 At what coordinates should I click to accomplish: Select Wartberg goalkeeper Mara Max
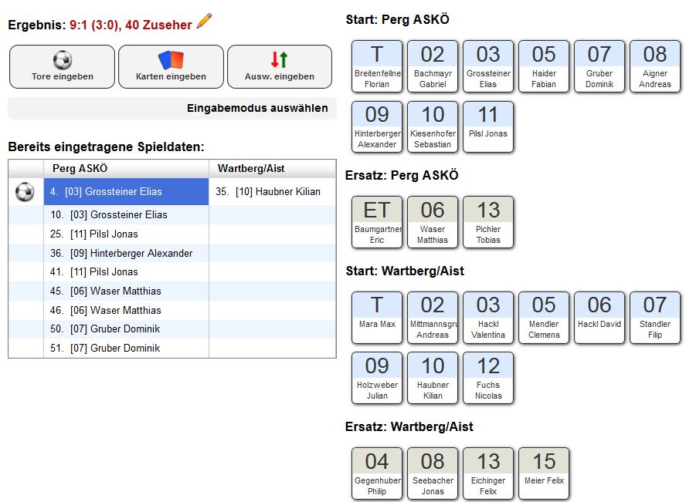(x=377, y=318)
